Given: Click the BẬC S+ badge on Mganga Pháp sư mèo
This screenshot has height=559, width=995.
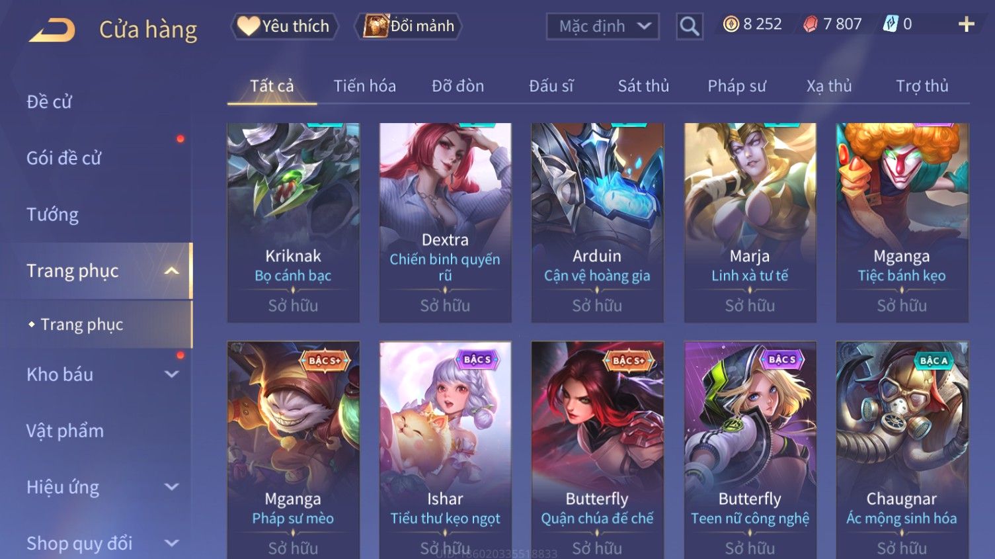Looking at the screenshot, I should click(325, 361).
